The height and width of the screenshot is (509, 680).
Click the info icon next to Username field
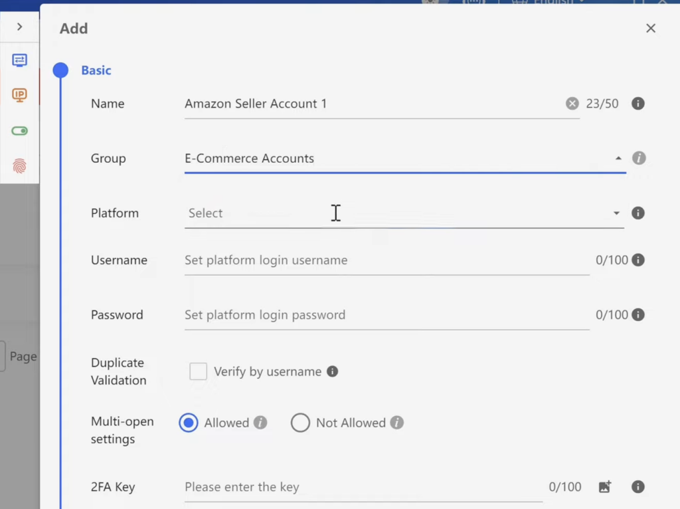(x=638, y=260)
